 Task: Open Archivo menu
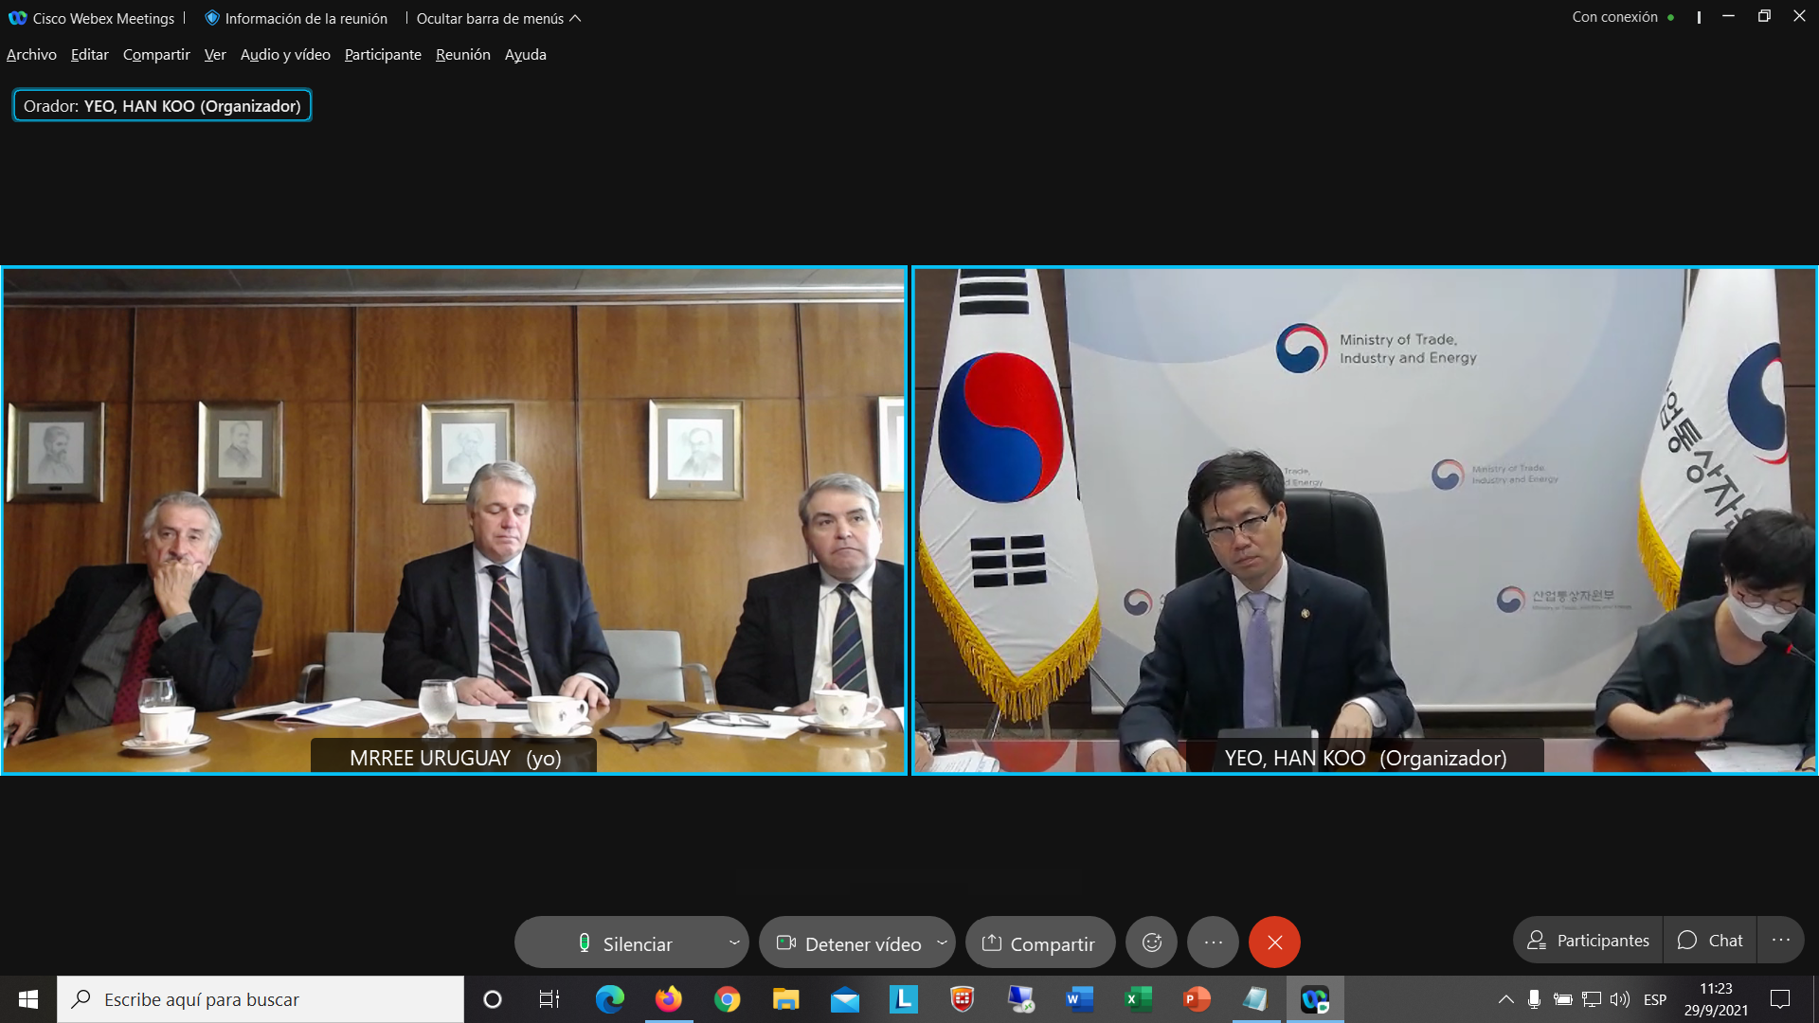pyautogui.click(x=31, y=54)
